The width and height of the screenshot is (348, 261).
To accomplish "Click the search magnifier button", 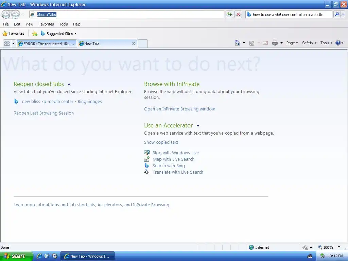I will 337,14.
